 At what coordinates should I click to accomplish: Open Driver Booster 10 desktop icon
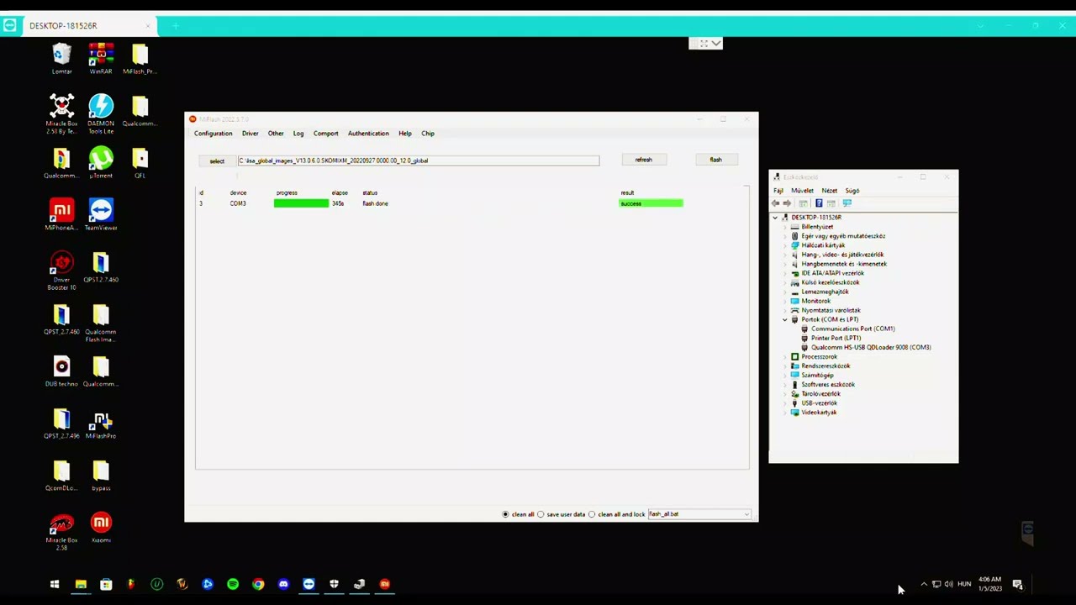coord(61,271)
